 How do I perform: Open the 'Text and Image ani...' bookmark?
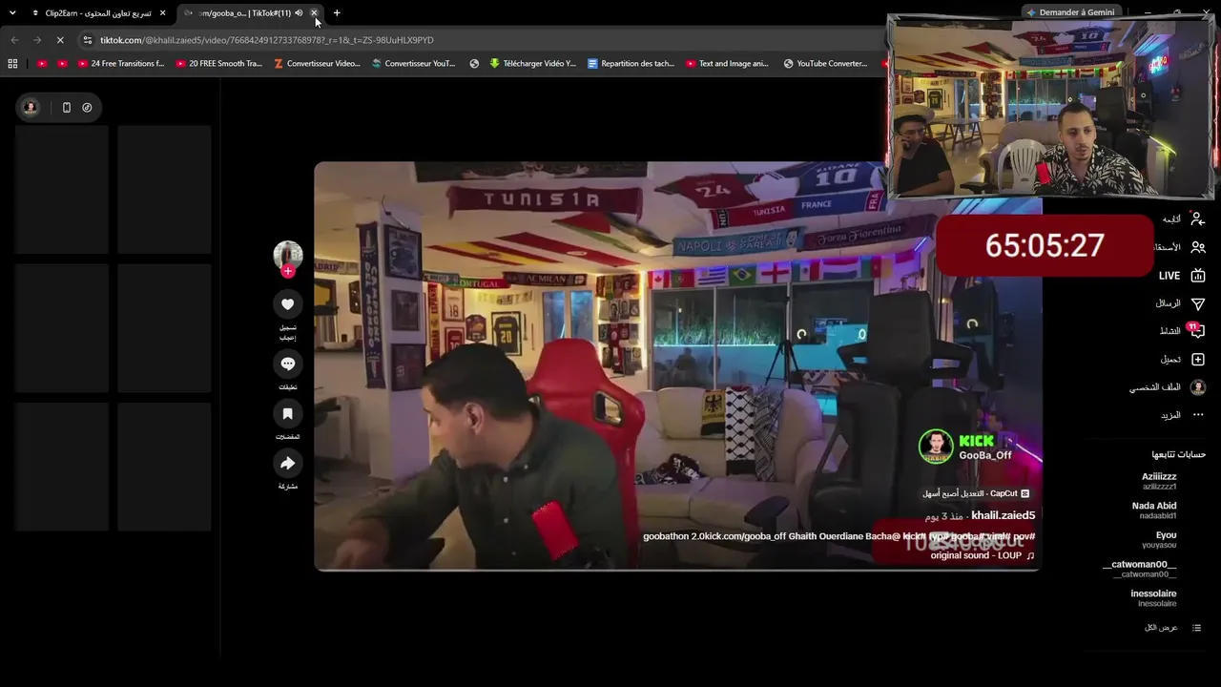728,64
